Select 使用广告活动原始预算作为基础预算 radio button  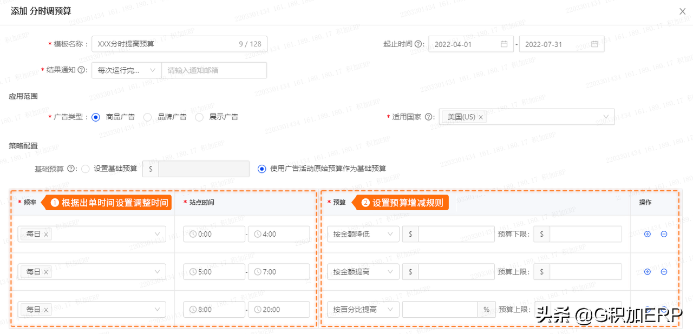(x=262, y=169)
